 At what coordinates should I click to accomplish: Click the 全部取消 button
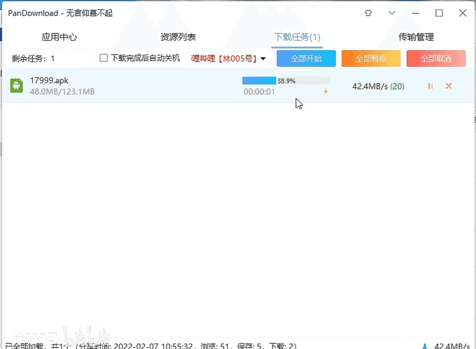tap(436, 58)
